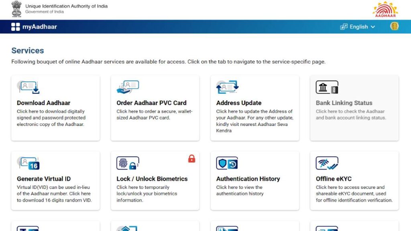
Task: Click the Address Update card icon
Action: point(228,87)
